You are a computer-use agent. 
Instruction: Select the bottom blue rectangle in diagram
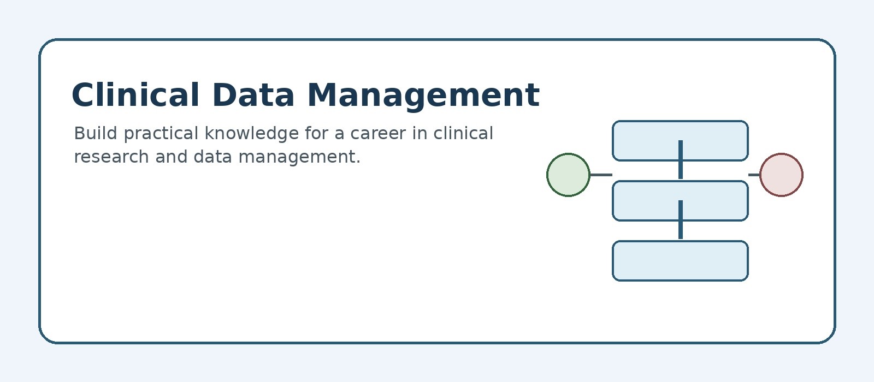click(x=680, y=261)
